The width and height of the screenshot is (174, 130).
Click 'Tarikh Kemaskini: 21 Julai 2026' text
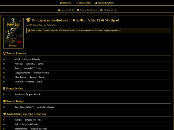click(x=41, y=25)
